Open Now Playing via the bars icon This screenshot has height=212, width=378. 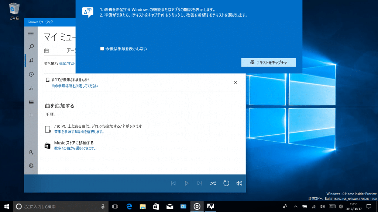pyautogui.click(x=31, y=88)
